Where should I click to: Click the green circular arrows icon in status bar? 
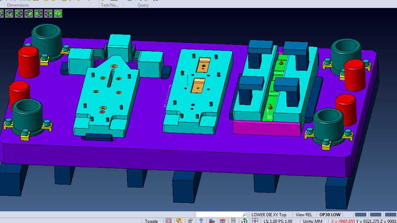click(244, 221)
